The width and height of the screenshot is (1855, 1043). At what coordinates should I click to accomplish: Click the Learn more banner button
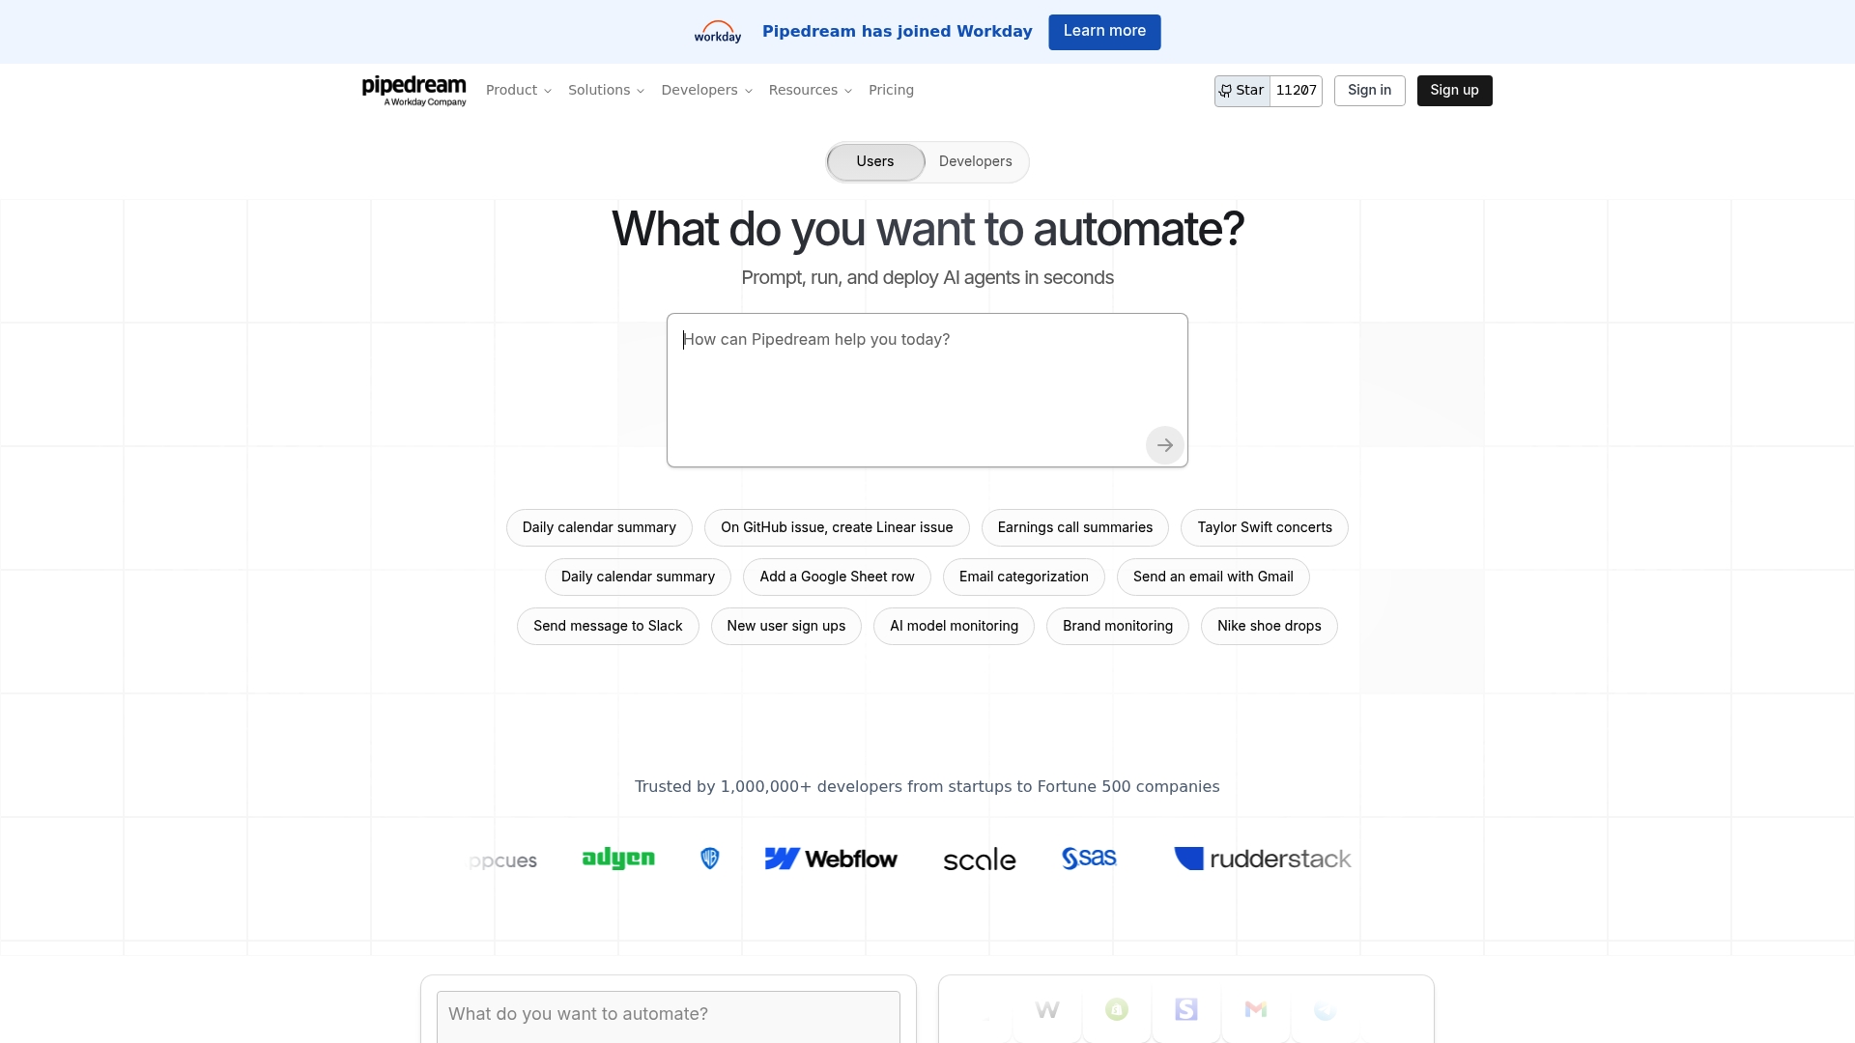(1104, 32)
